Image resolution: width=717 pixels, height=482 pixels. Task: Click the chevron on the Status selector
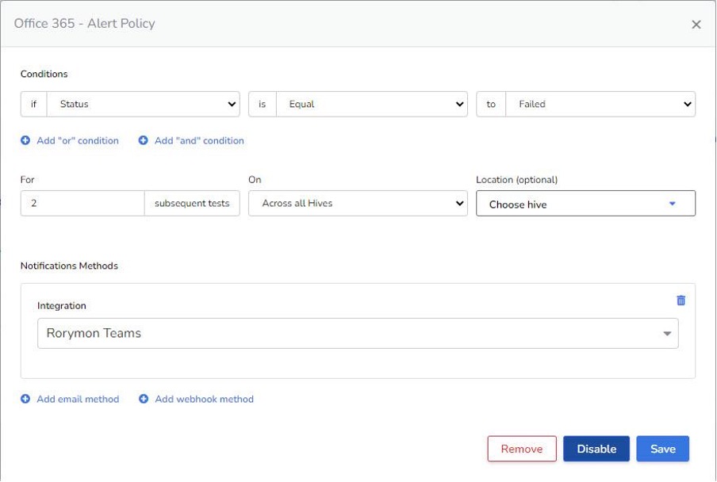[232, 104]
